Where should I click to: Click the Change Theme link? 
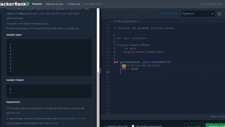(169, 13)
